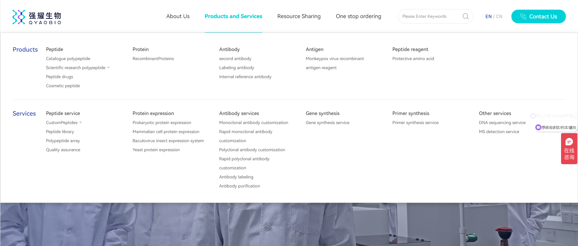Click the keyword search input field
578x246 pixels.
(x=430, y=16)
